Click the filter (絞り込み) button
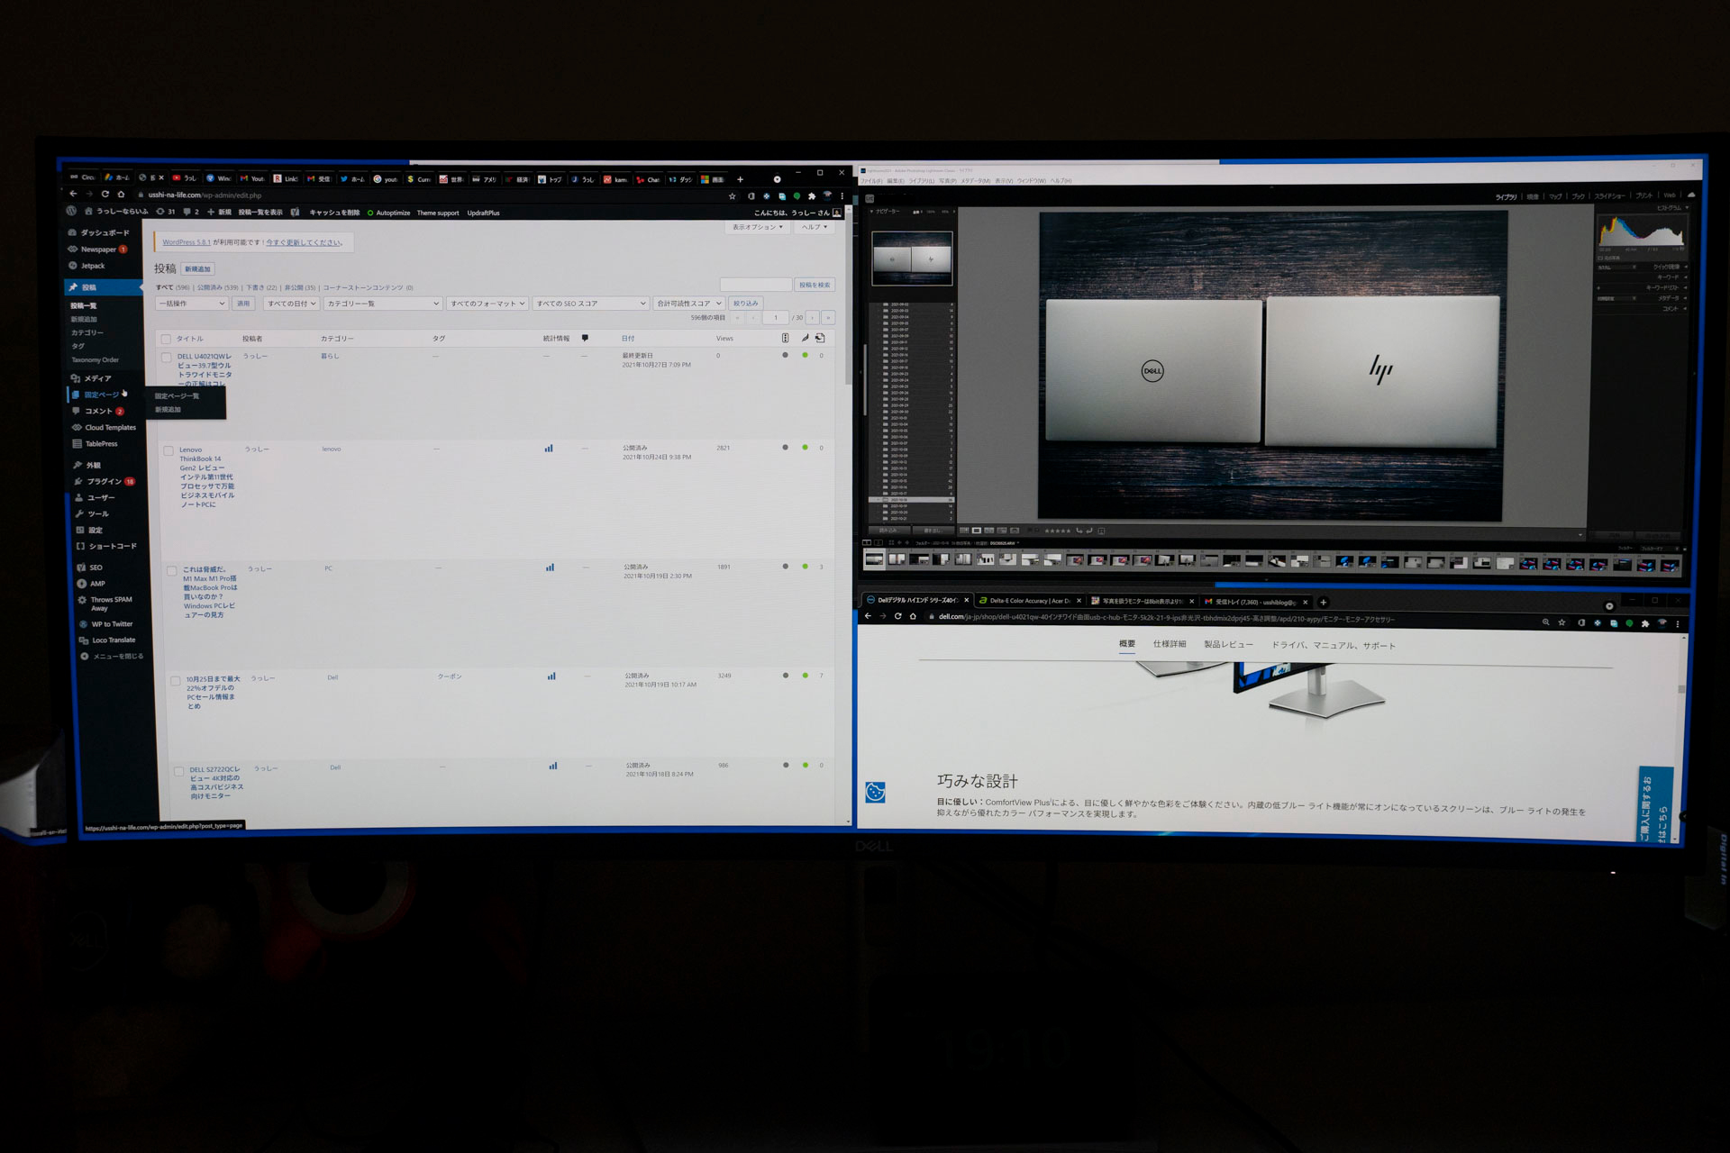The height and width of the screenshot is (1153, 1730). click(x=745, y=304)
